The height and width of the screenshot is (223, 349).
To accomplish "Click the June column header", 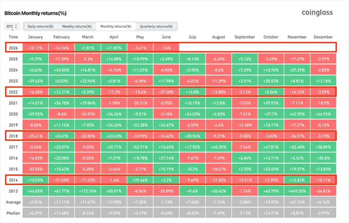I will [x=166, y=37].
